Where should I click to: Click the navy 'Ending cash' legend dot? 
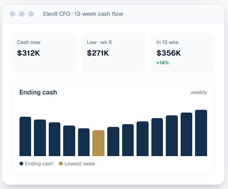[x=21, y=164]
